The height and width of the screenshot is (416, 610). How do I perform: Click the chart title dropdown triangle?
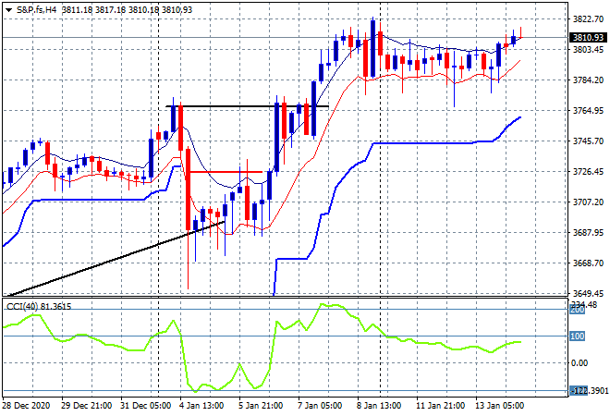click(x=8, y=10)
